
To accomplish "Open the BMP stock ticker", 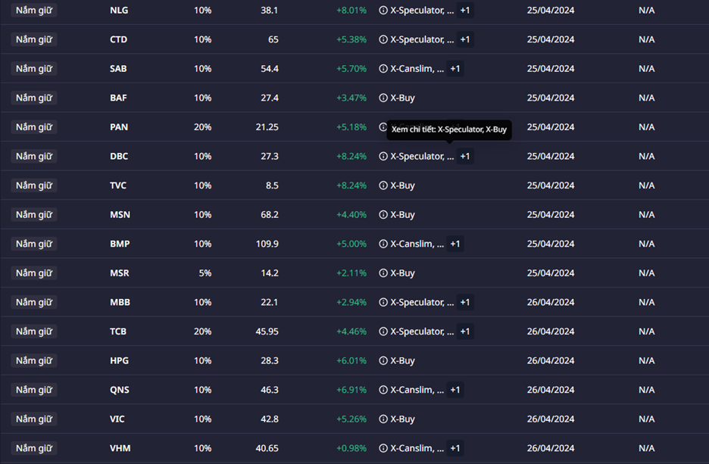I will [120, 244].
